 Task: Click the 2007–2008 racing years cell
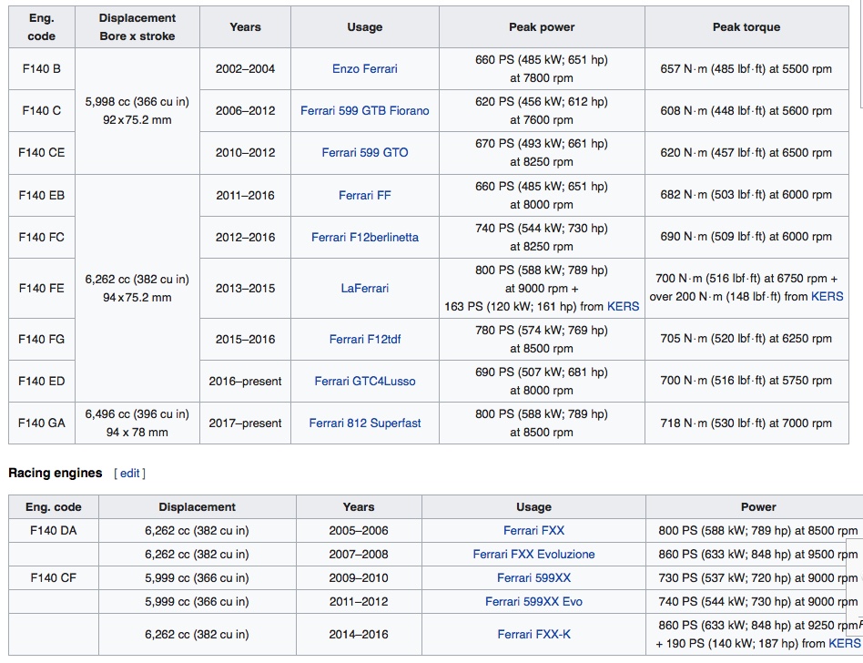pos(359,555)
